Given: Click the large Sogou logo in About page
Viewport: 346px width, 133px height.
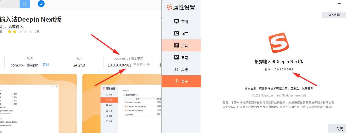Looking at the screenshot, I should pyautogui.click(x=279, y=43).
